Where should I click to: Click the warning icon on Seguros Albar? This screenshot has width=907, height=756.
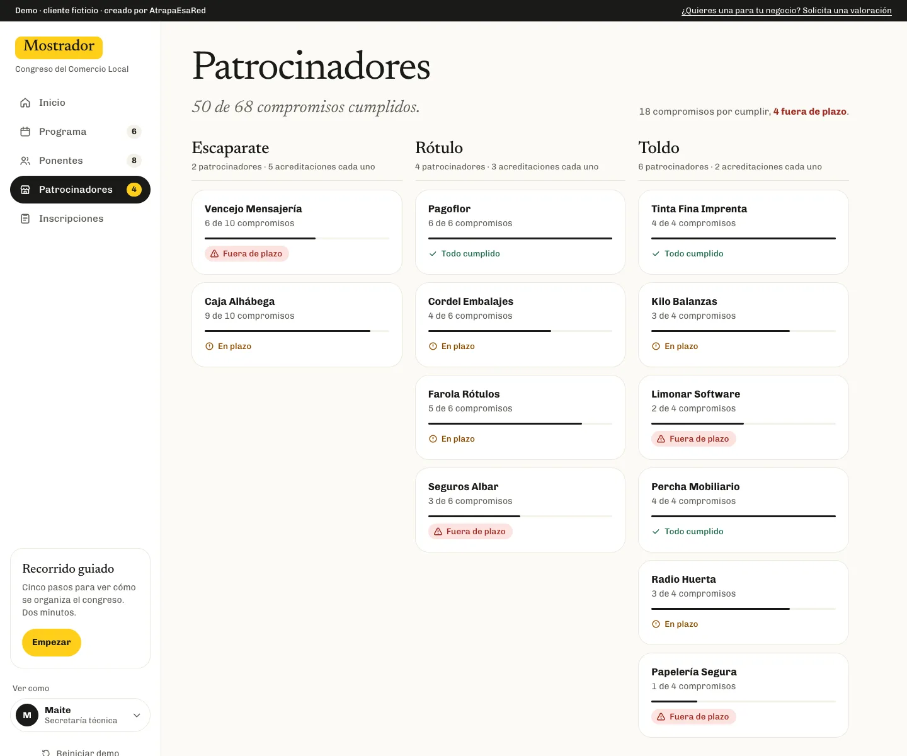pos(438,532)
